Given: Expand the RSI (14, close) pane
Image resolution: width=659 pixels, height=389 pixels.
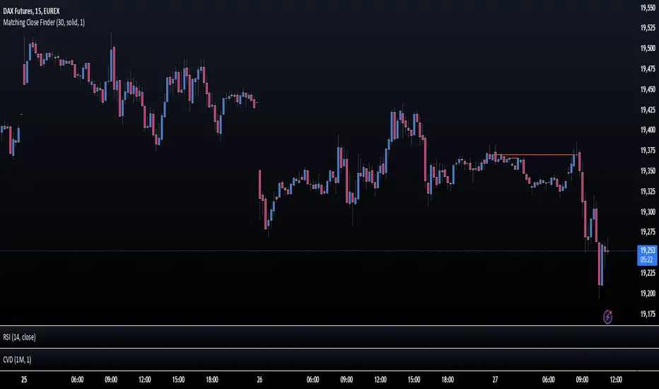Looking at the screenshot, I should [19, 337].
